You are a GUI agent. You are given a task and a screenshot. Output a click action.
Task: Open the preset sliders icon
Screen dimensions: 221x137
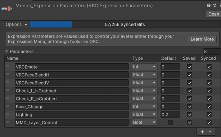click(x=214, y=6)
